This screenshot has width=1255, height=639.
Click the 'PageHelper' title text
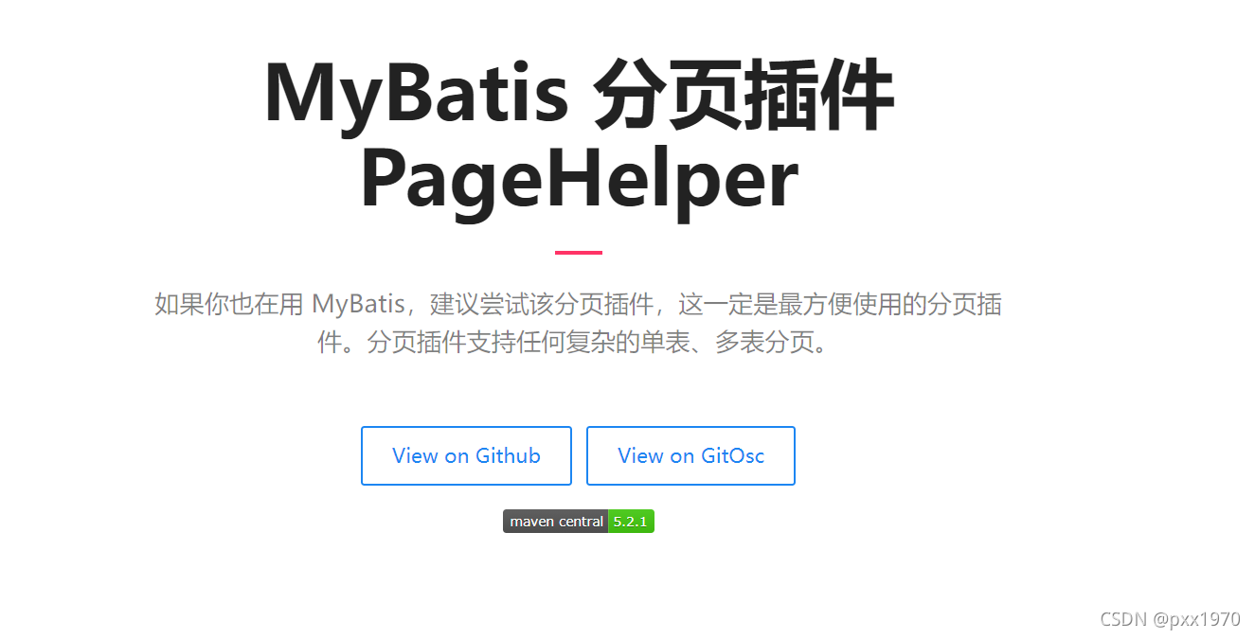579,176
